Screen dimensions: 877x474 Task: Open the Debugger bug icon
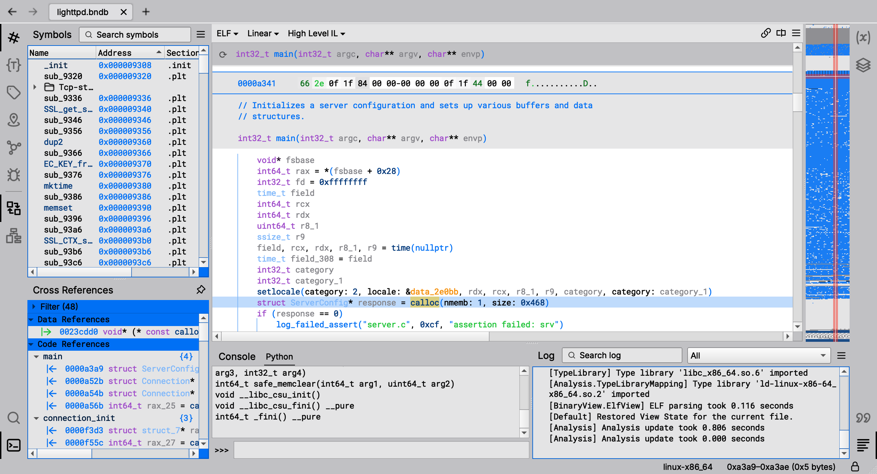click(x=14, y=175)
